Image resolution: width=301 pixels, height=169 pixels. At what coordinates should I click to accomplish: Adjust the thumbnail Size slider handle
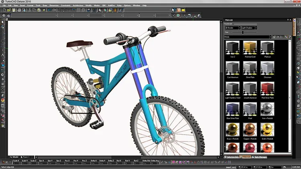(x=243, y=32)
